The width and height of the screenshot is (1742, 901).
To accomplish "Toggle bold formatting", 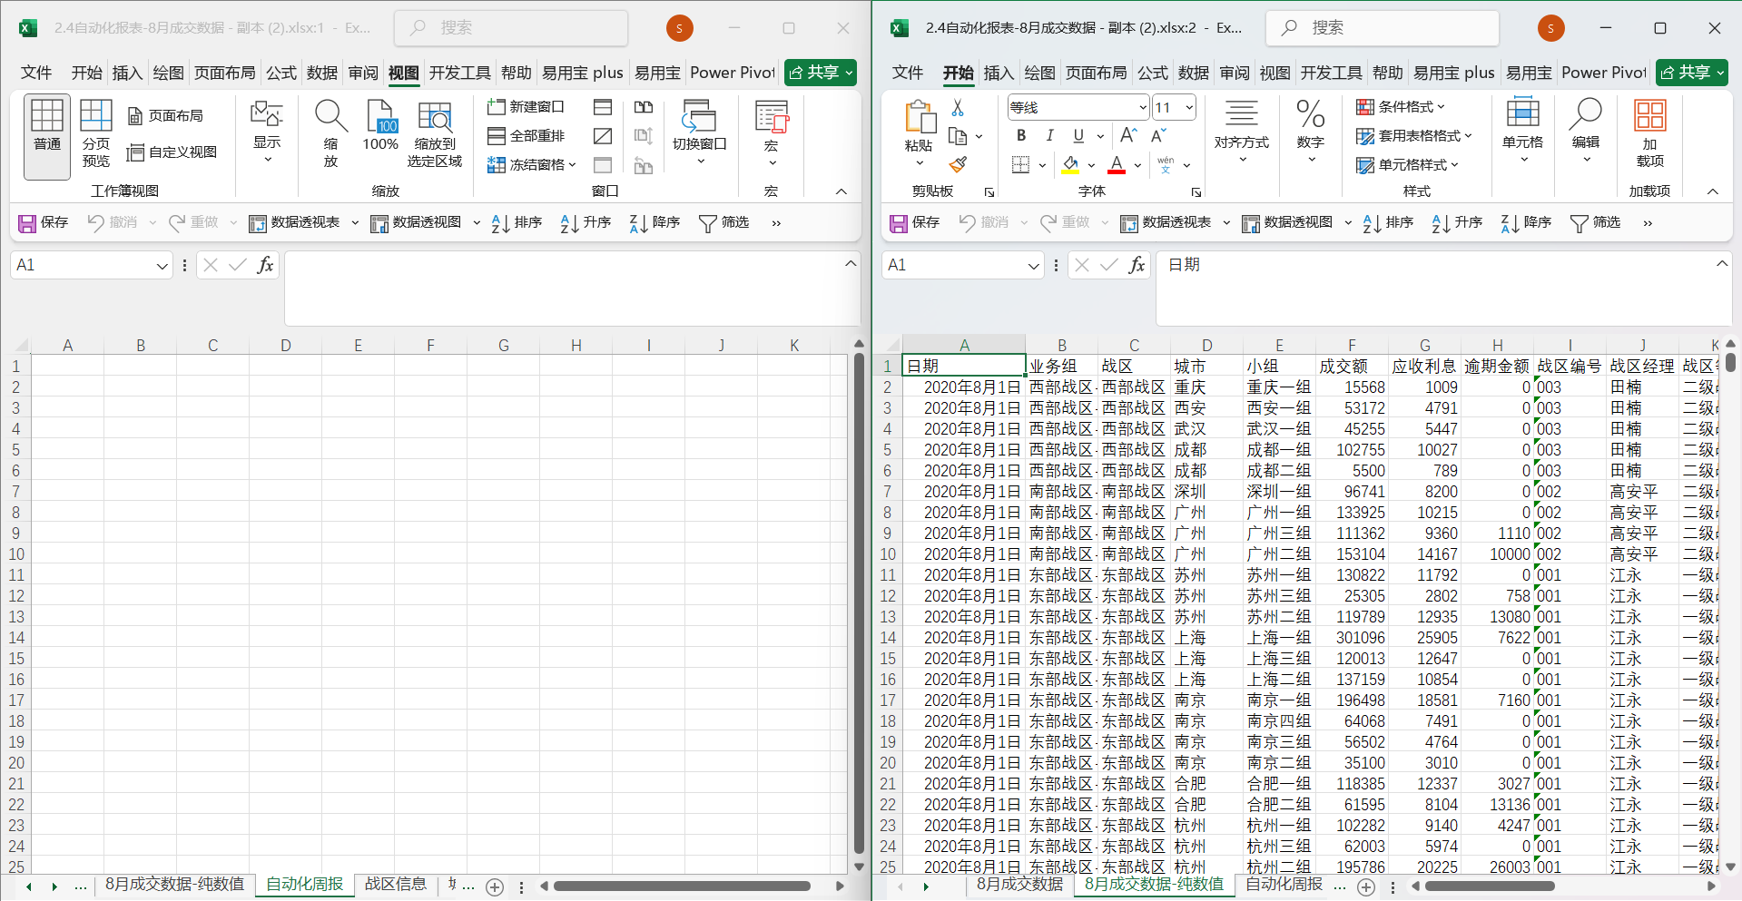I will [1021, 135].
